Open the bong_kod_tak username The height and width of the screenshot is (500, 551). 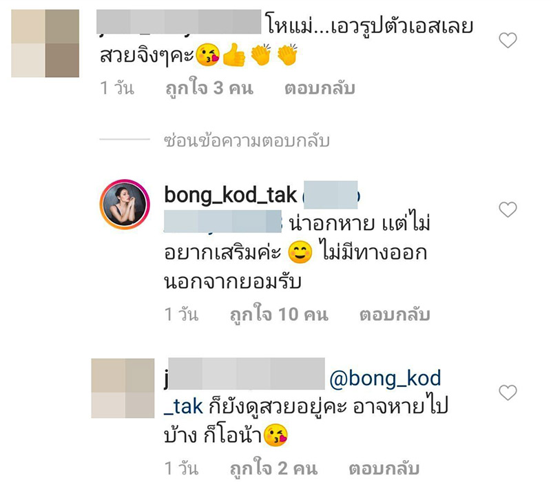(231, 196)
